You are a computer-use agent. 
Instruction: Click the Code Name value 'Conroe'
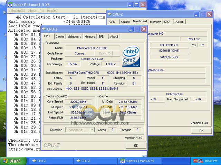tap(79, 54)
